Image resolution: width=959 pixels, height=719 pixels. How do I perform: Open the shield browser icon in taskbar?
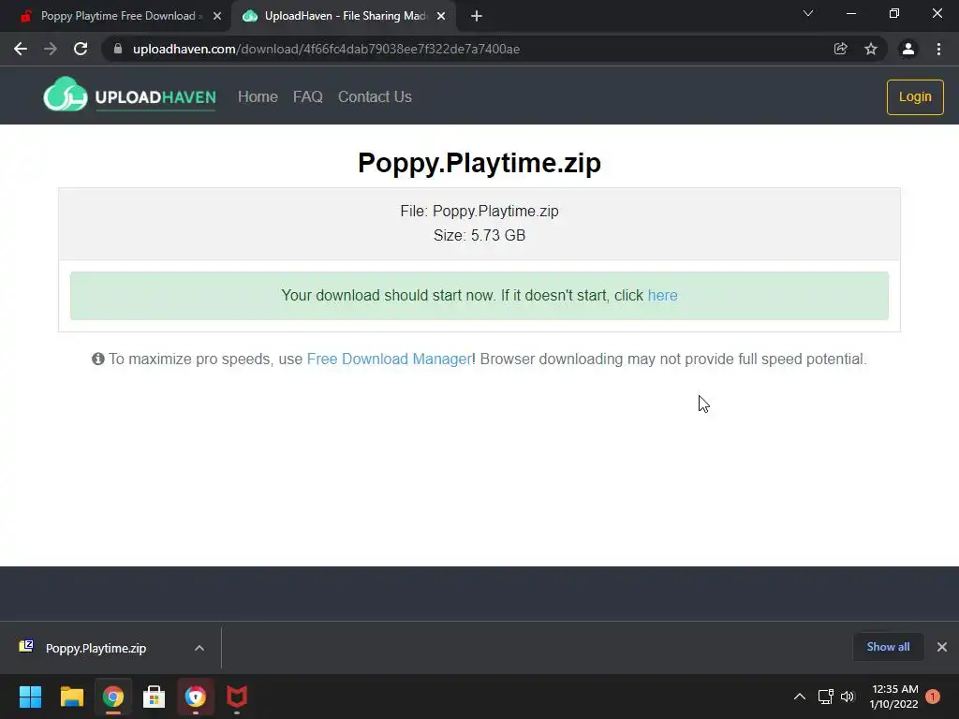point(196,697)
